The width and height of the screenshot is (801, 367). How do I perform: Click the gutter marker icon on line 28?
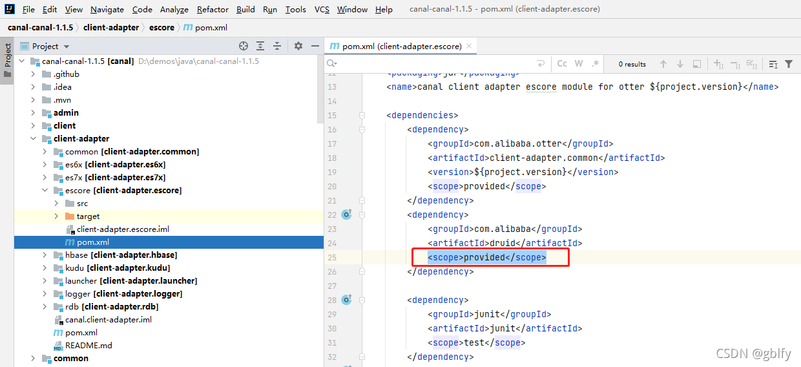click(x=346, y=300)
